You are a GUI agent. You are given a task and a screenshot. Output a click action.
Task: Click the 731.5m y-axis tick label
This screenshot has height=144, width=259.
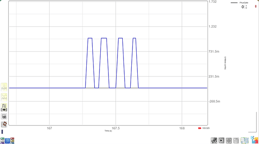pos(214,51)
